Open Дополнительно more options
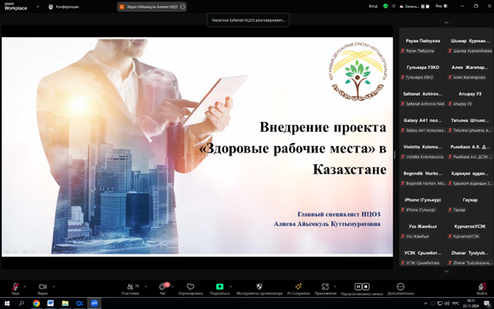494x309 pixels. tap(401, 288)
